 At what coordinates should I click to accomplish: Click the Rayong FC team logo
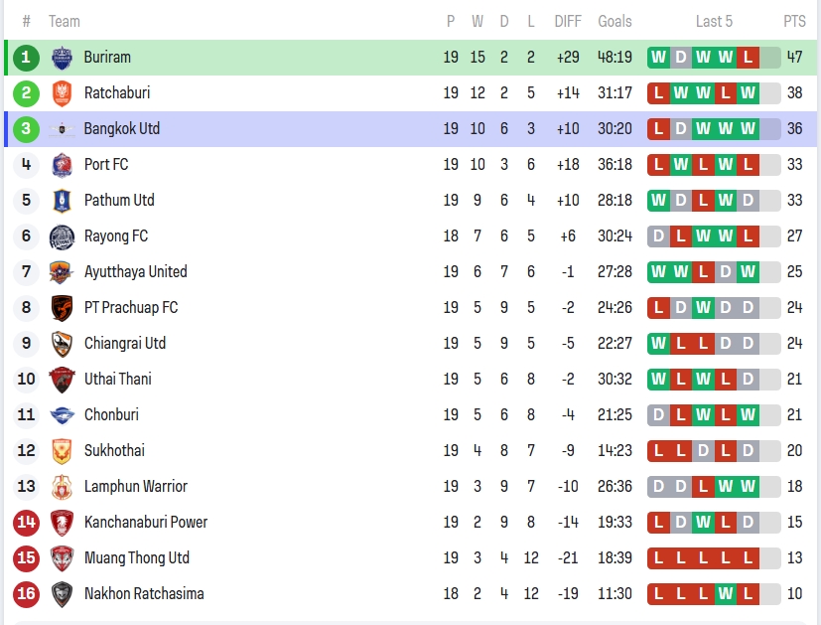click(62, 236)
